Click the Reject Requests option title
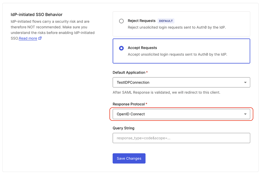 point(141,21)
